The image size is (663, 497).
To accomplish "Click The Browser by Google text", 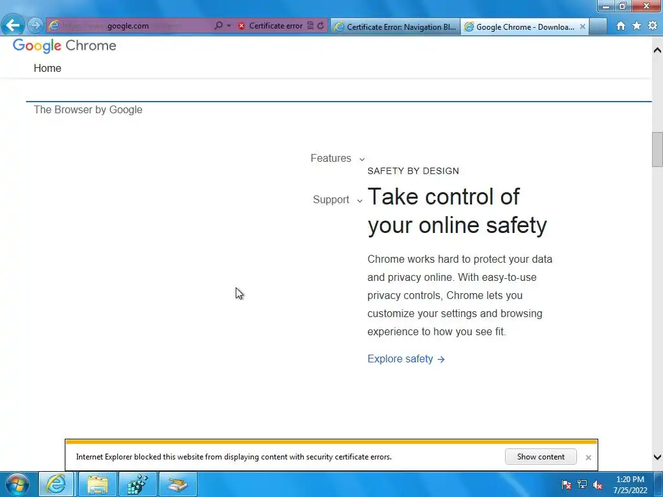I will click(88, 109).
